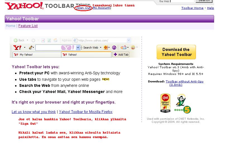Open Yahoo! Toolbar for Mozilla Firefox link
This screenshot has height=147, width=225.
pos(86,112)
